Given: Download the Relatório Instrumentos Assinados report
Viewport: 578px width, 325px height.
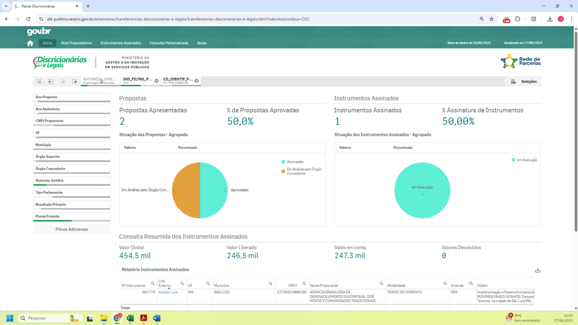Looking at the screenshot, I should pyautogui.click(x=537, y=270).
